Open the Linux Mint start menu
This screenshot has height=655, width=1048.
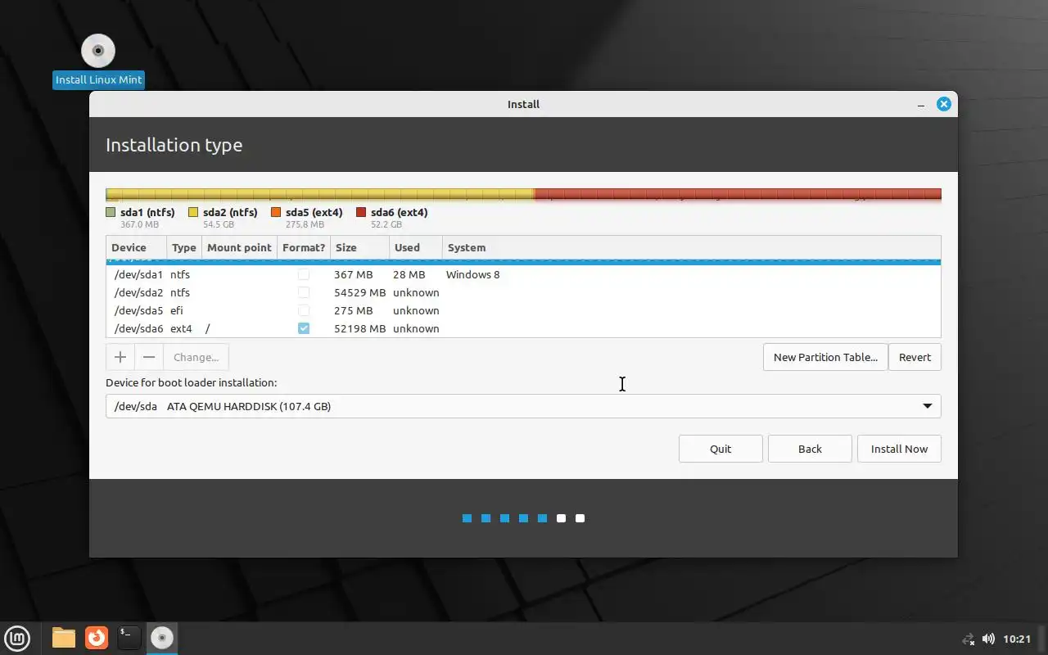18,638
